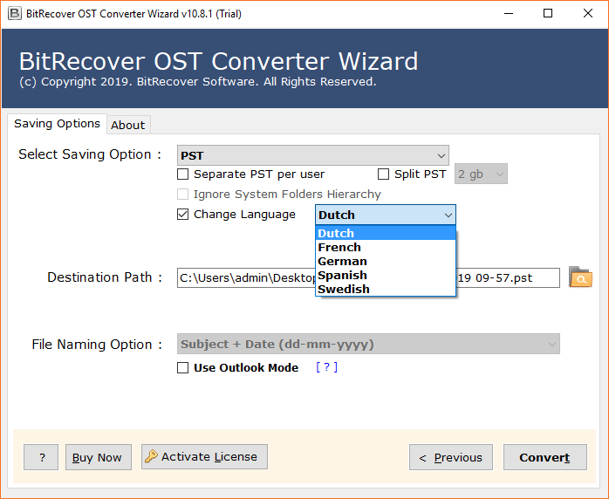Minimize the OST Converter Wizard window
This screenshot has width=609, height=499.
pos(509,14)
